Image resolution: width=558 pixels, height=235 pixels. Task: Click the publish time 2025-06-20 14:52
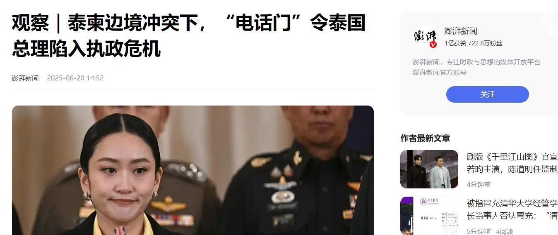pyautogui.click(x=75, y=78)
